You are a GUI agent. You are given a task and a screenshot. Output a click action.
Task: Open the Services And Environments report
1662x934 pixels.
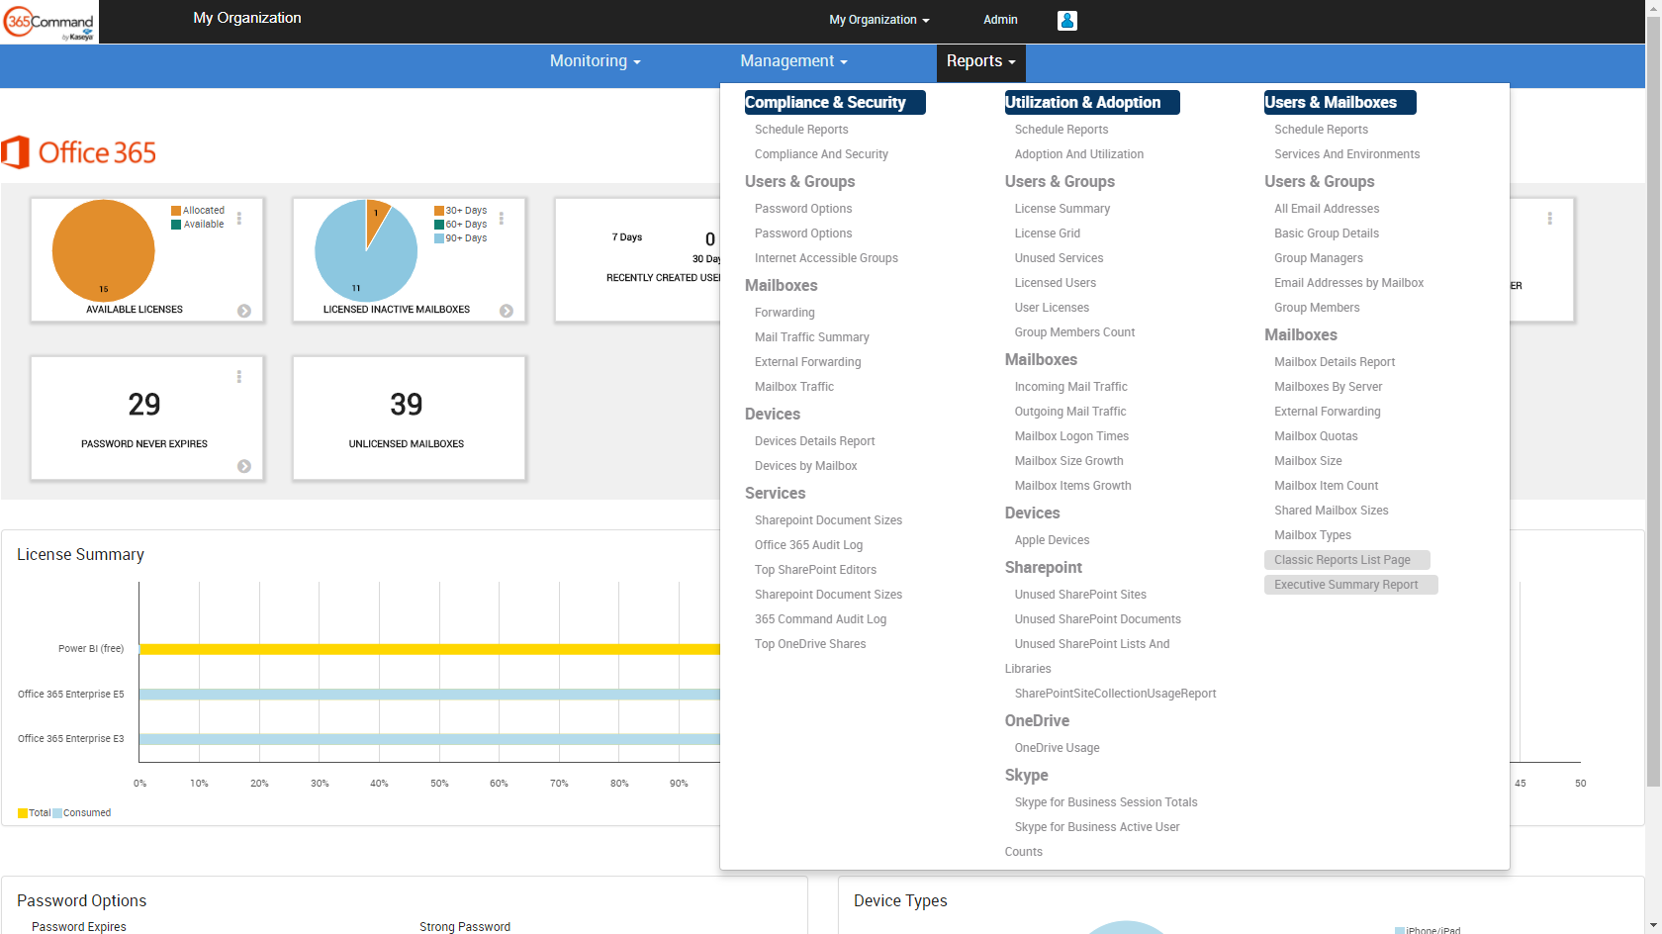point(1346,154)
